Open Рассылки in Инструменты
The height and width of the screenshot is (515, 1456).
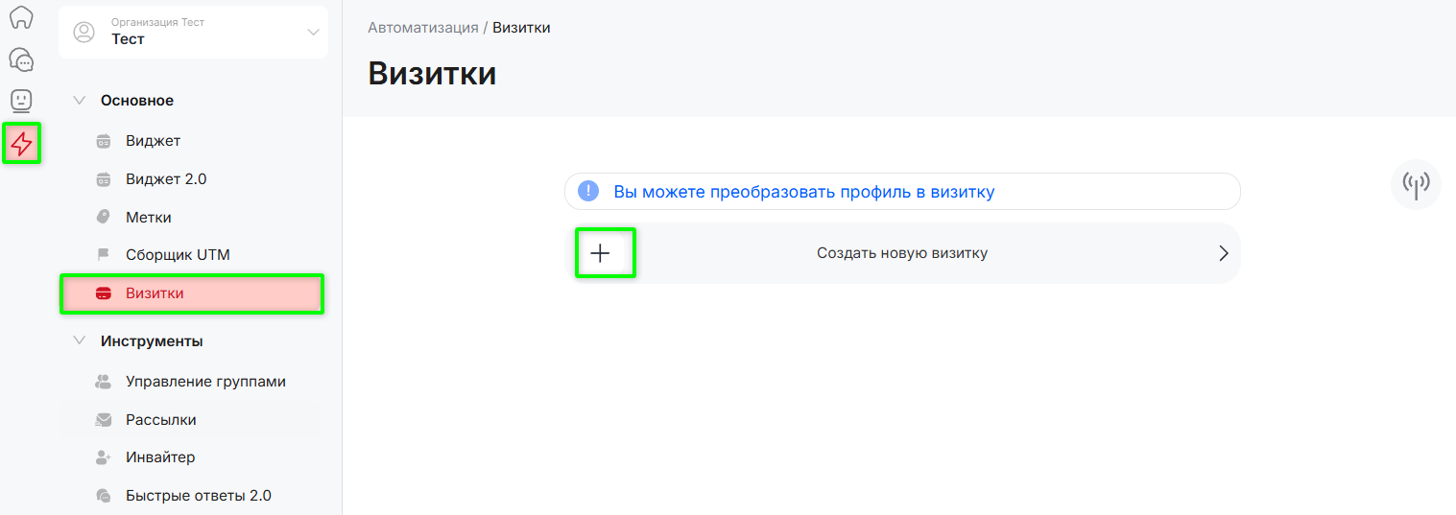pyautogui.click(x=160, y=420)
